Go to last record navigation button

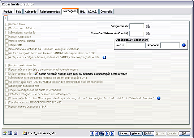click(112, 133)
